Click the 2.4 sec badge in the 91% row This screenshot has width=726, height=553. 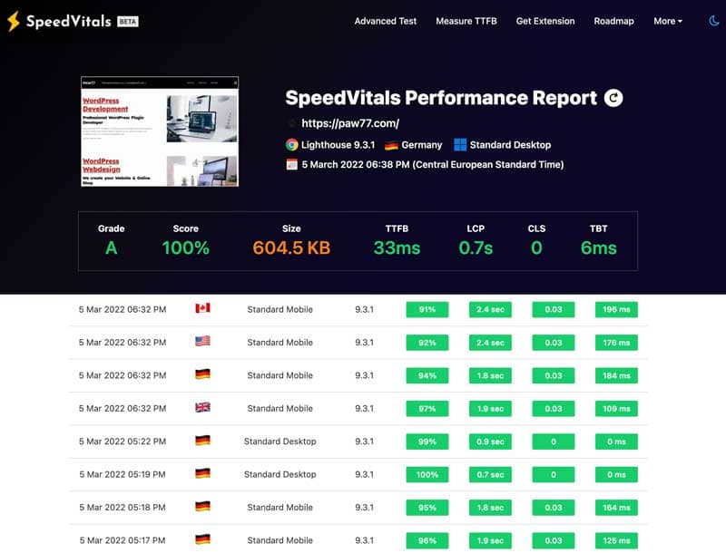[490, 310]
